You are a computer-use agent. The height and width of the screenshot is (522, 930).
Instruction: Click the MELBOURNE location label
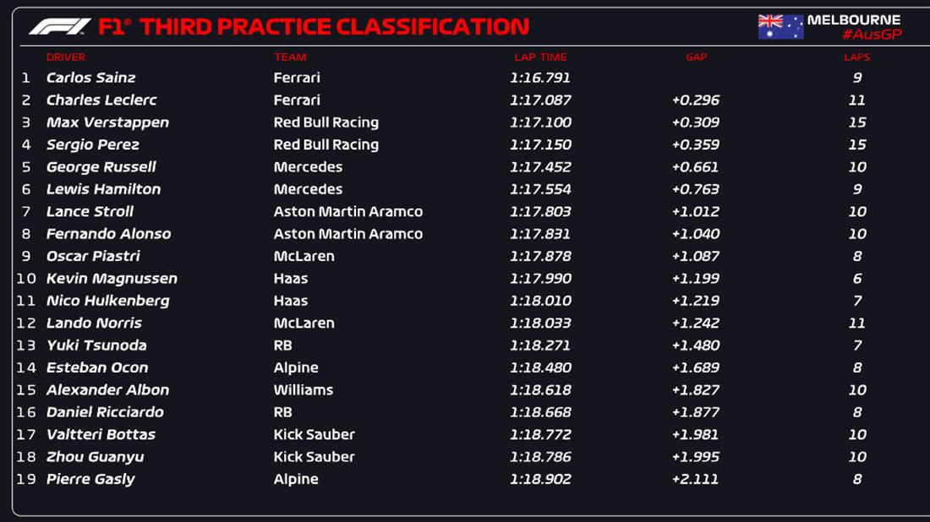854,19
